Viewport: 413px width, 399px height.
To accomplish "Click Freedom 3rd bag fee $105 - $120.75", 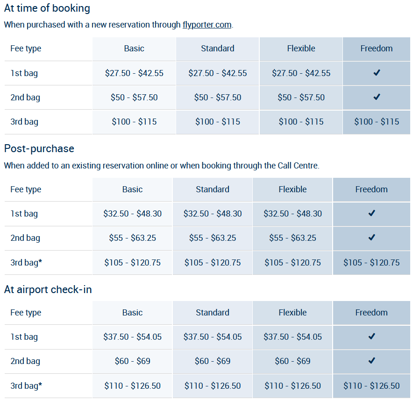I will pyautogui.click(x=371, y=263).
